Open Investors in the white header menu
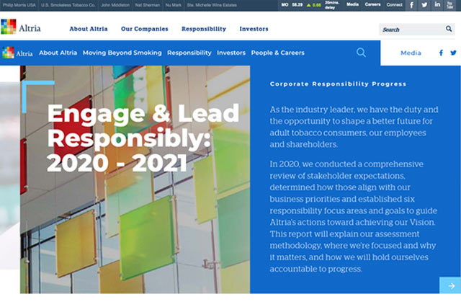This screenshot has width=461, height=307. (x=254, y=29)
